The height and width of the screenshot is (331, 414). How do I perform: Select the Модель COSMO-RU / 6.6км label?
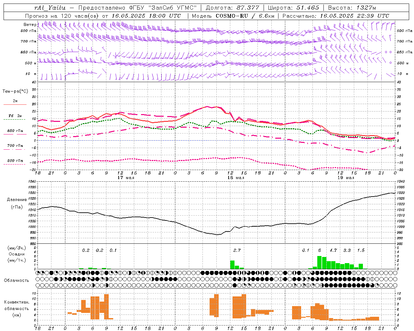click(x=233, y=16)
